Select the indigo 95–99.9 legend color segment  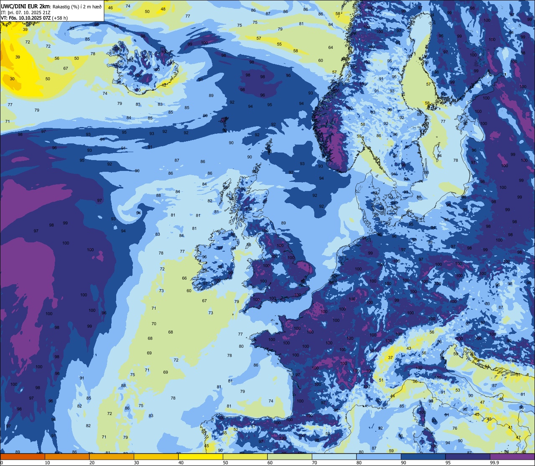click(468, 456)
